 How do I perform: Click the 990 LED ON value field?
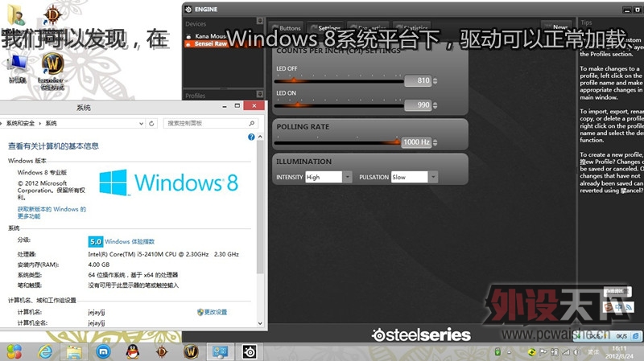tap(418, 105)
